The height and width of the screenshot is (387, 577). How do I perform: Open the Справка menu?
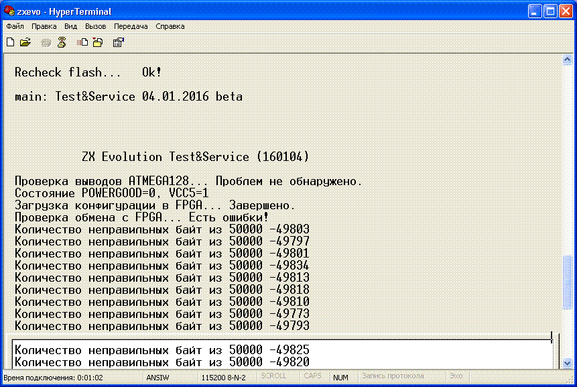coord(170,26)
